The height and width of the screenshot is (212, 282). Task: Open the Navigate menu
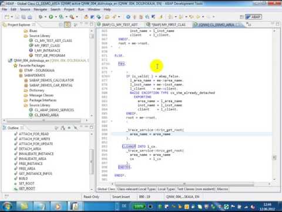click(x=41, y=9)
